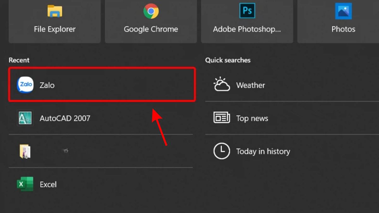
Task: Open the File Explorer app tile
Action: pos(55,21)
